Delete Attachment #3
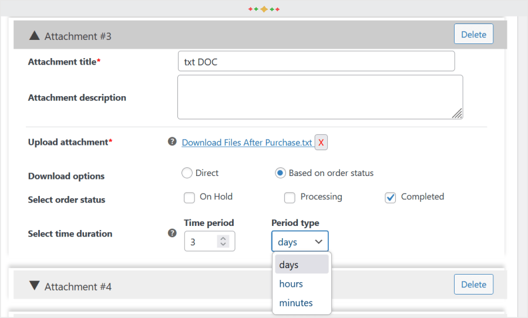528x318 pixels. tap(473, 34)
